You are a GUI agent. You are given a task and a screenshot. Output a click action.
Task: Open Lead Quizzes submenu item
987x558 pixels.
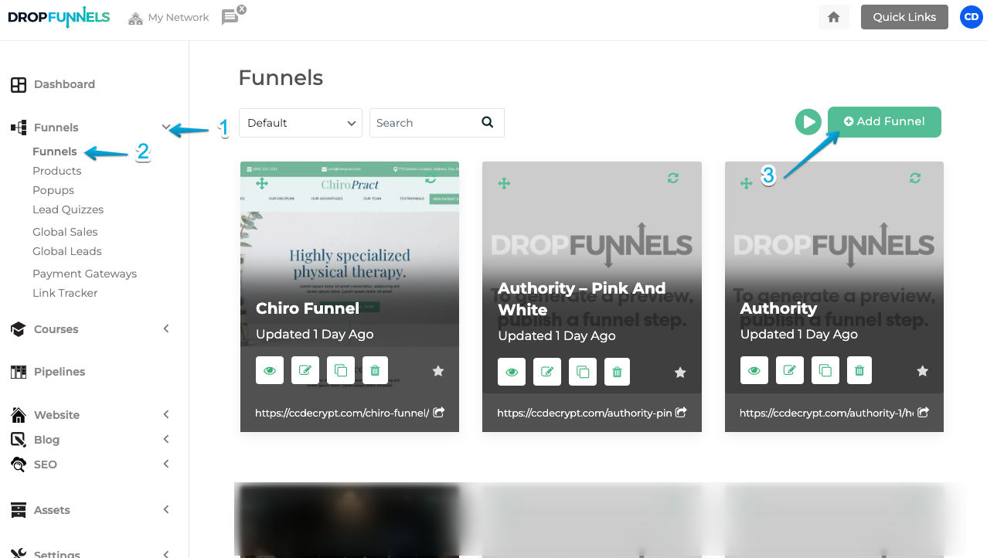68,209
